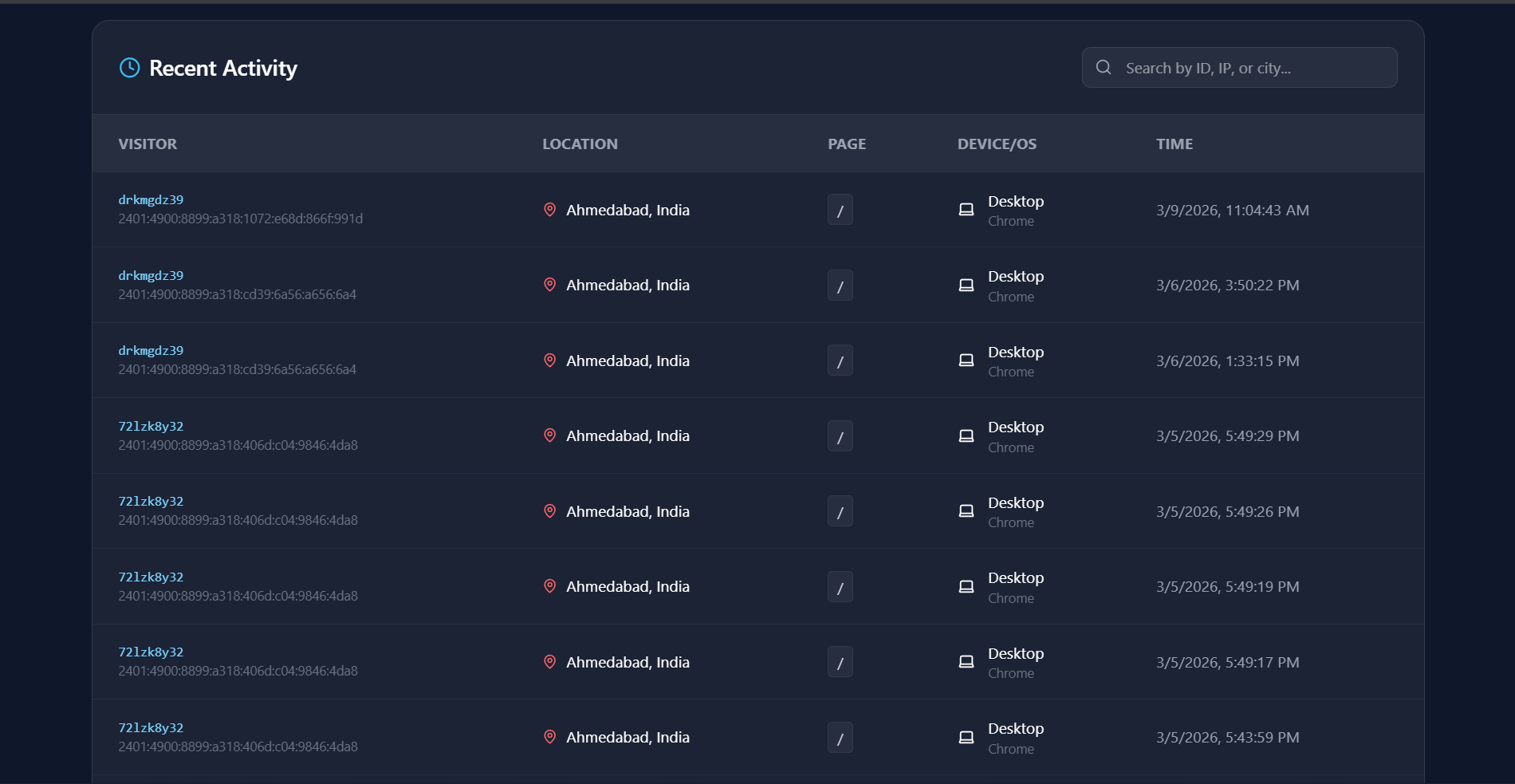Click the TIME column header

(x=1174, y=144)
